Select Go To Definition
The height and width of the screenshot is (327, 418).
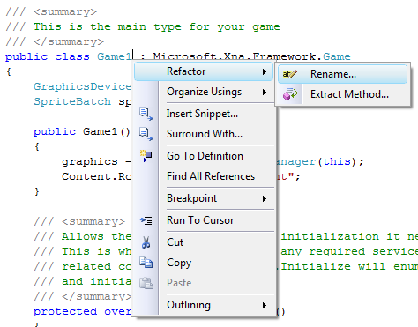coord(204,156)
